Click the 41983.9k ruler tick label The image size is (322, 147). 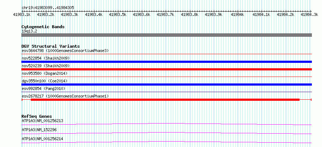pos(213,14)
